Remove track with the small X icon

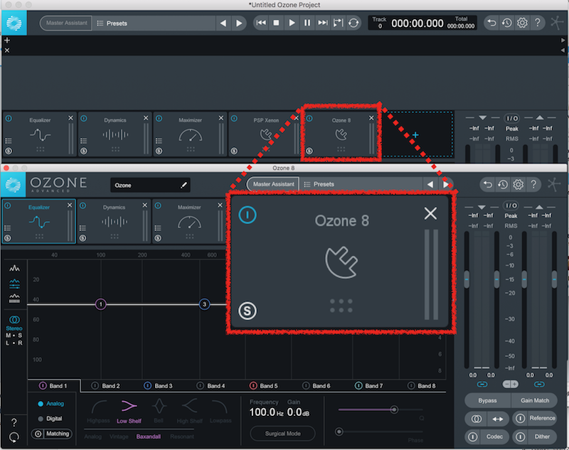7,50
